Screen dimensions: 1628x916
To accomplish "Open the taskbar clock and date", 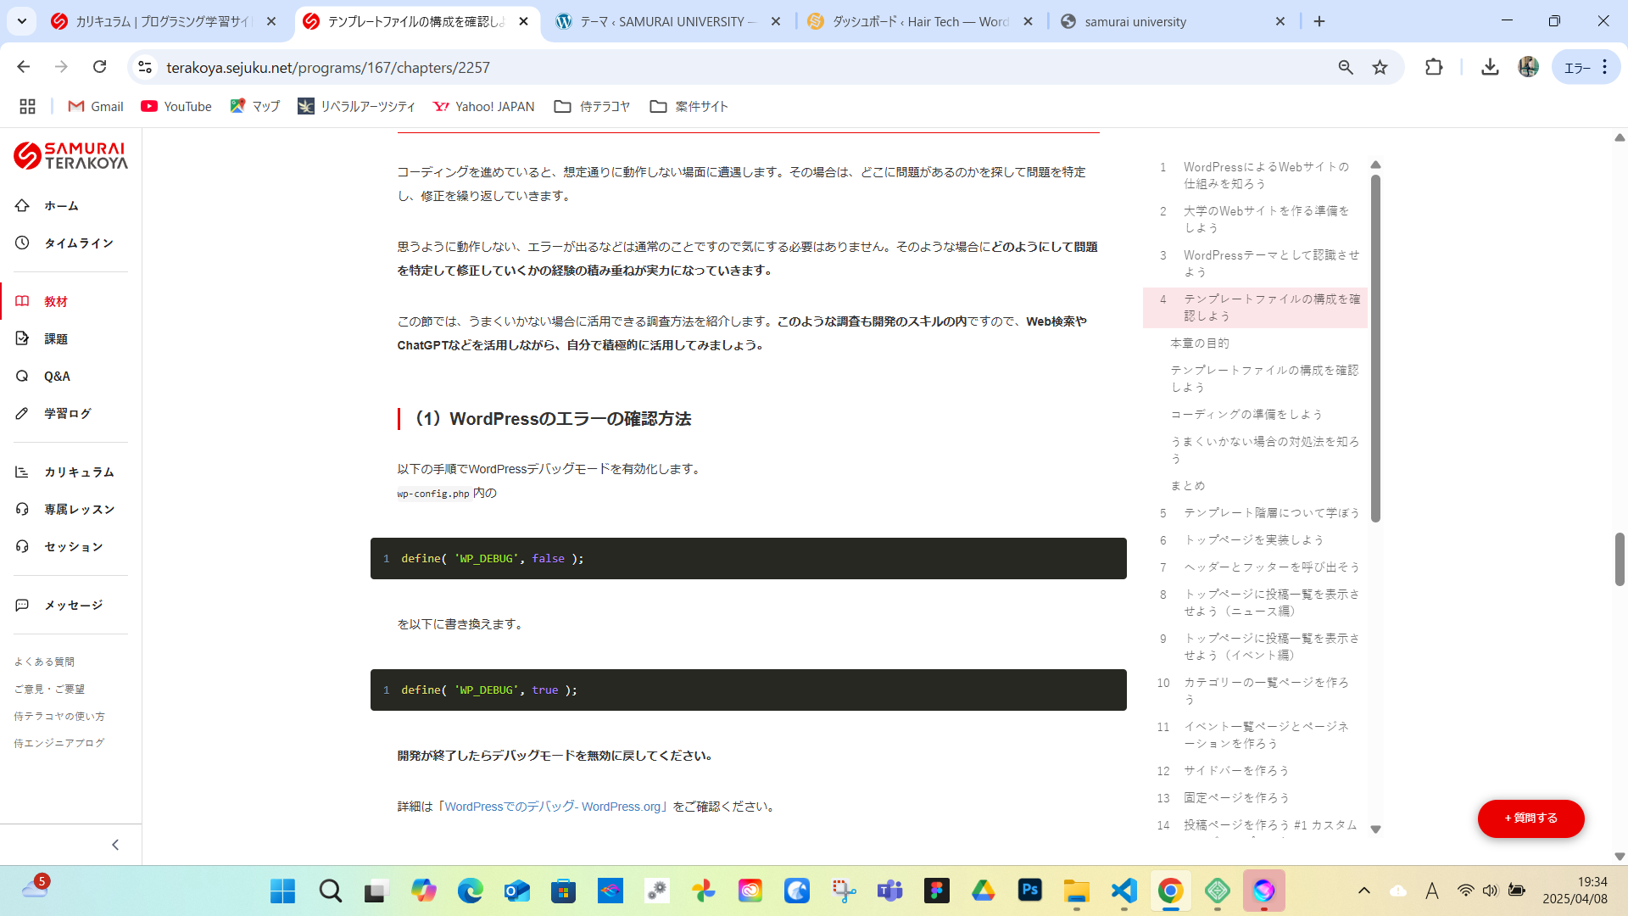I will tap(1575, 891).
